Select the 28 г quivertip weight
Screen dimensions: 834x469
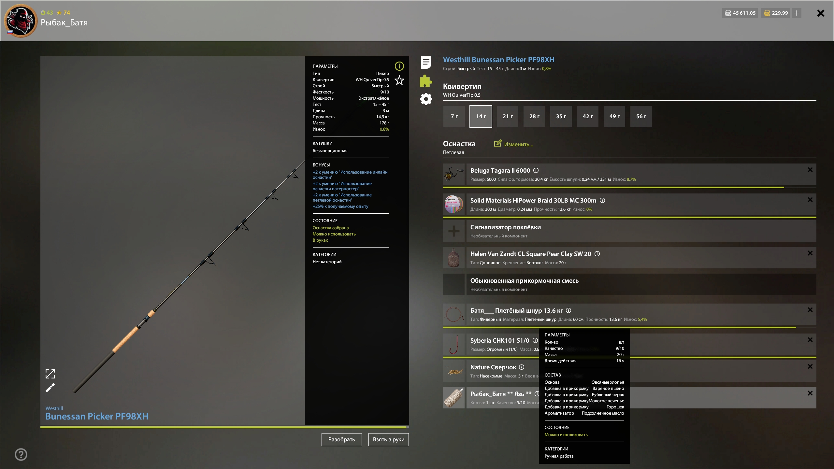(534, 116)
